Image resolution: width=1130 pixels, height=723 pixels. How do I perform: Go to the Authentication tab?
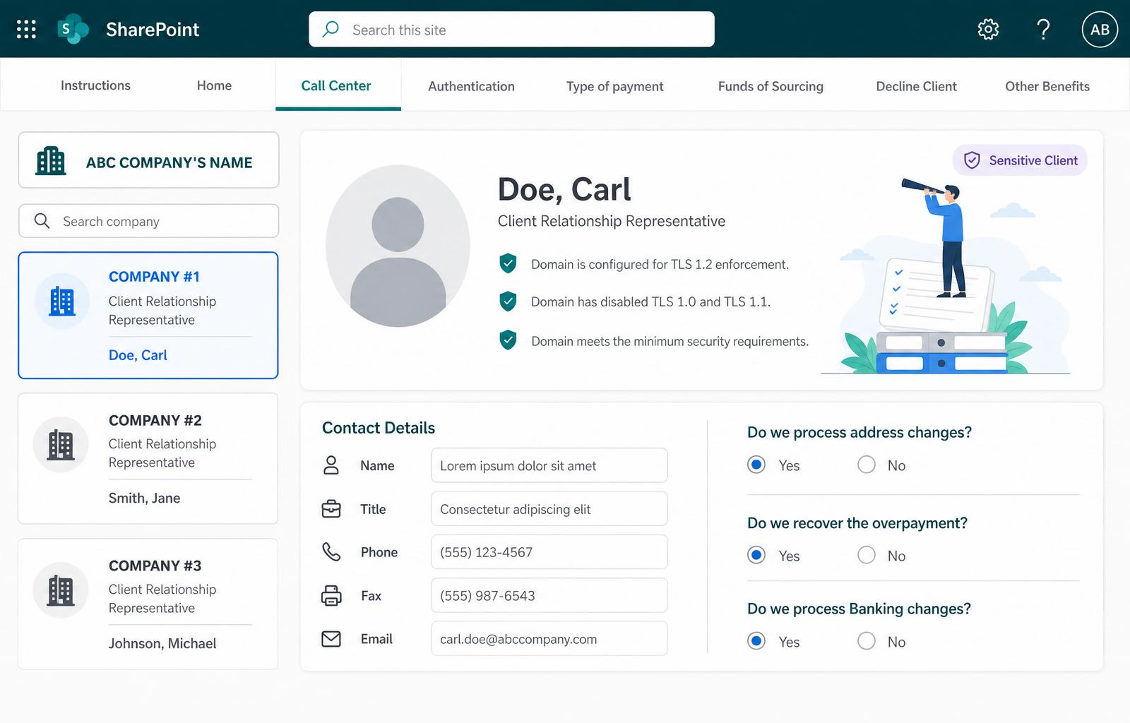tap(471, 86)
